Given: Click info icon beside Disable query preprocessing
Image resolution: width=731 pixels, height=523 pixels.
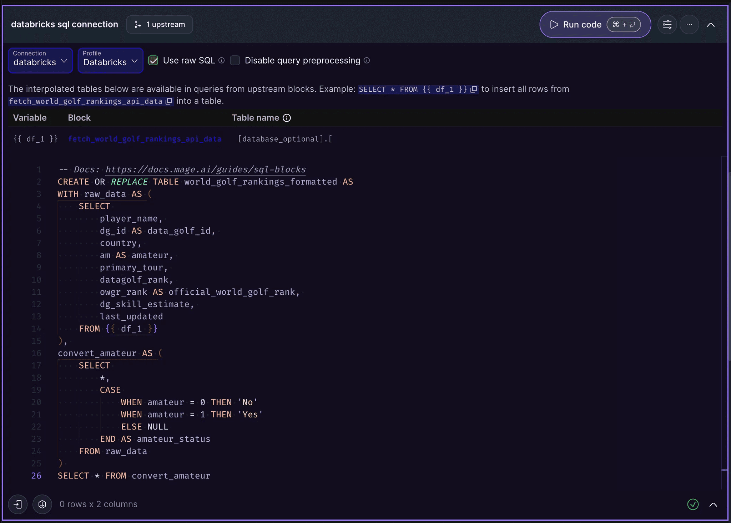Looking at the screenshot, I should (x=367, y=60).
